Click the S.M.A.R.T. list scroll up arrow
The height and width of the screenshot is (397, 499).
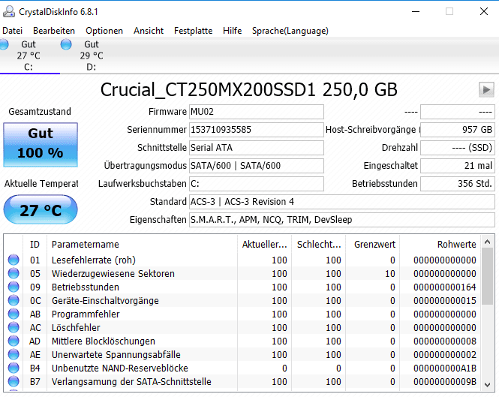[x=487, y=242]
